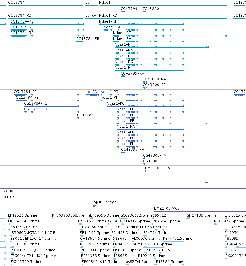The height and width of the screenshot is (266, 246).
Task: Select transcript Ndae1-RB
Action: (x=124, y=56)
